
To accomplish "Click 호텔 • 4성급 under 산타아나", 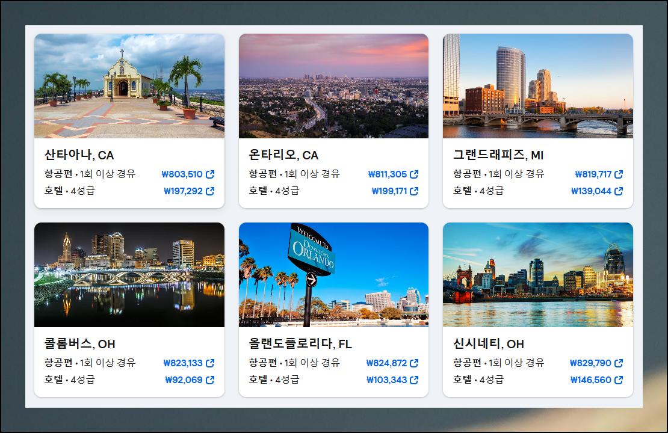I will (69, 191).
